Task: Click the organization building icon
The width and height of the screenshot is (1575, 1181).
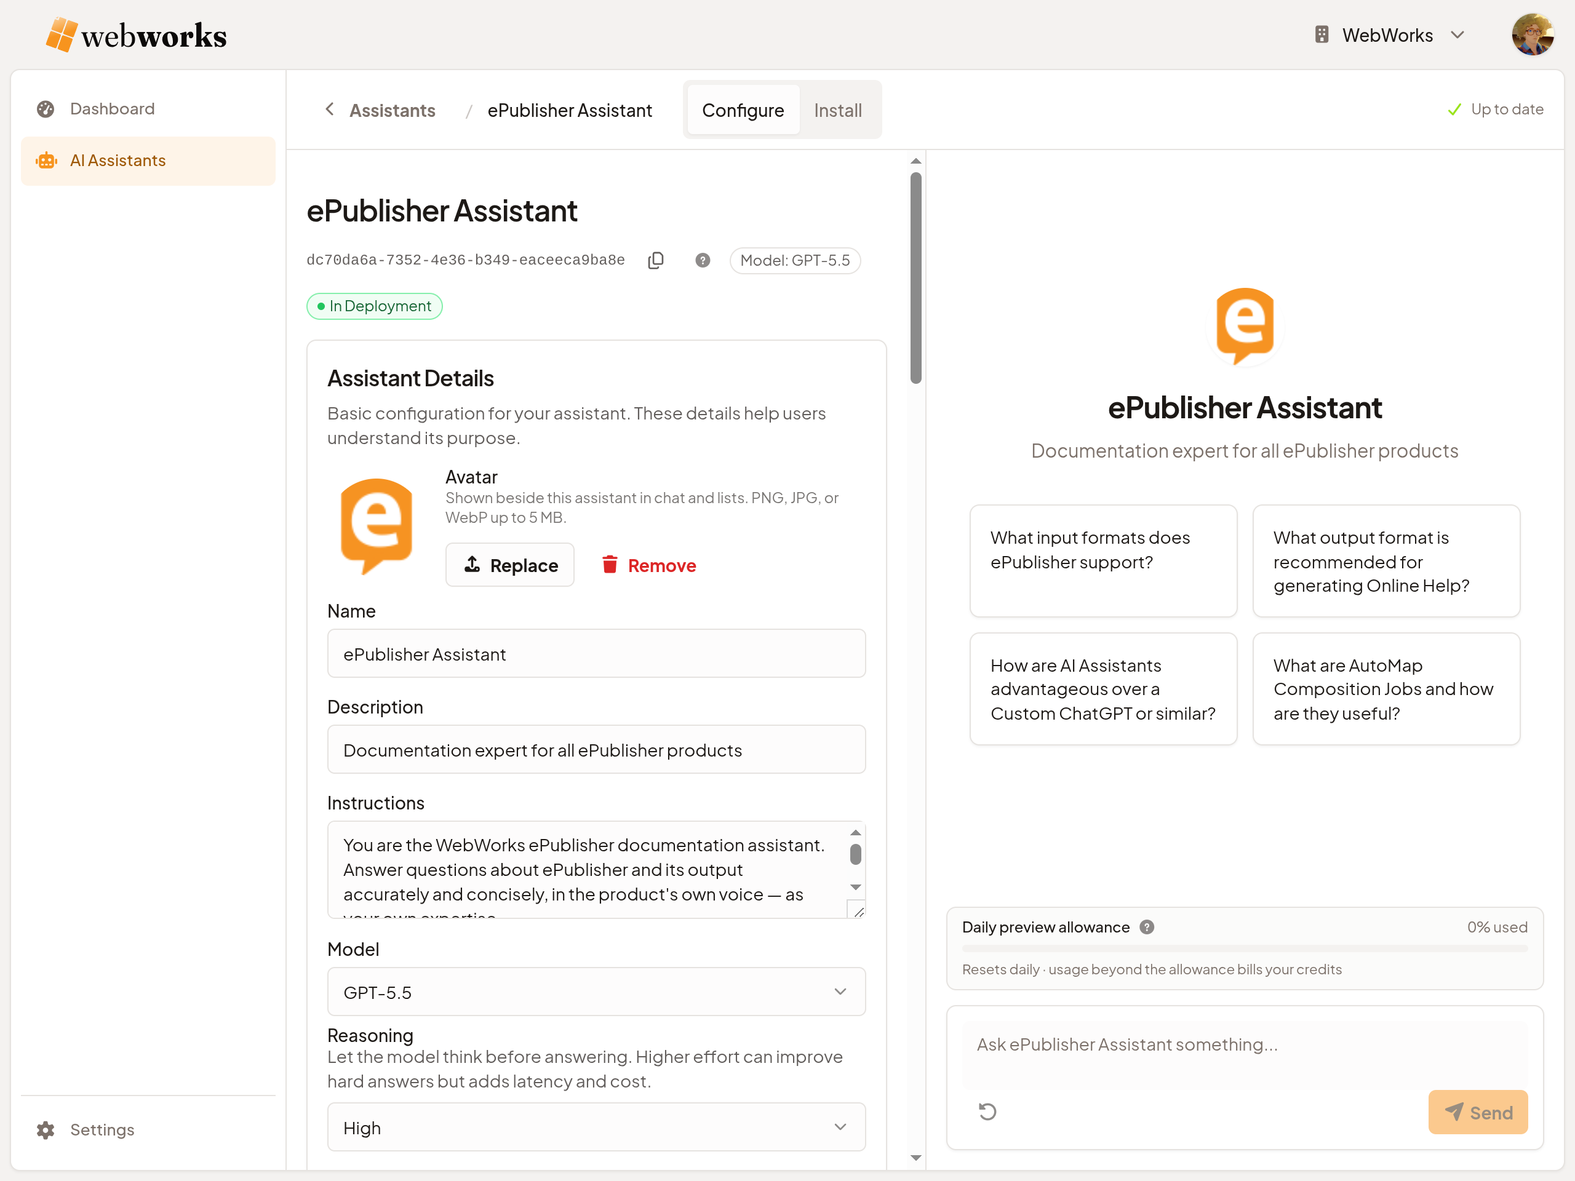Action: coord(1322,35)
